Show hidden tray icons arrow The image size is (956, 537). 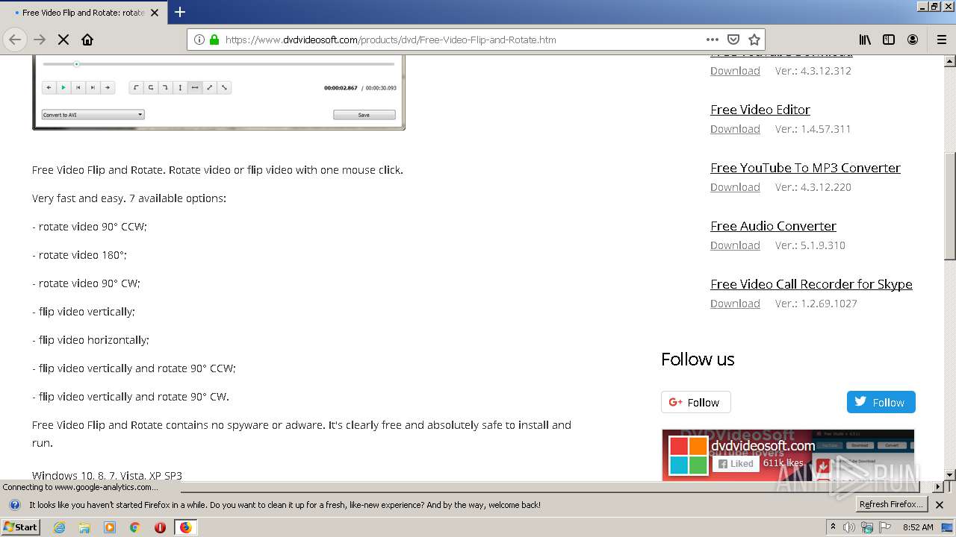click(833, 527)
